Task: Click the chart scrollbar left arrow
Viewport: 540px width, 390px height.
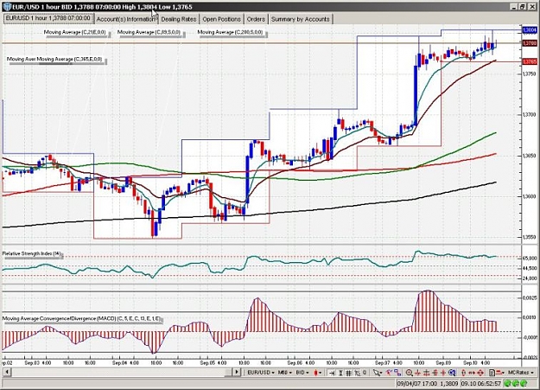Action: pos(7,372)
